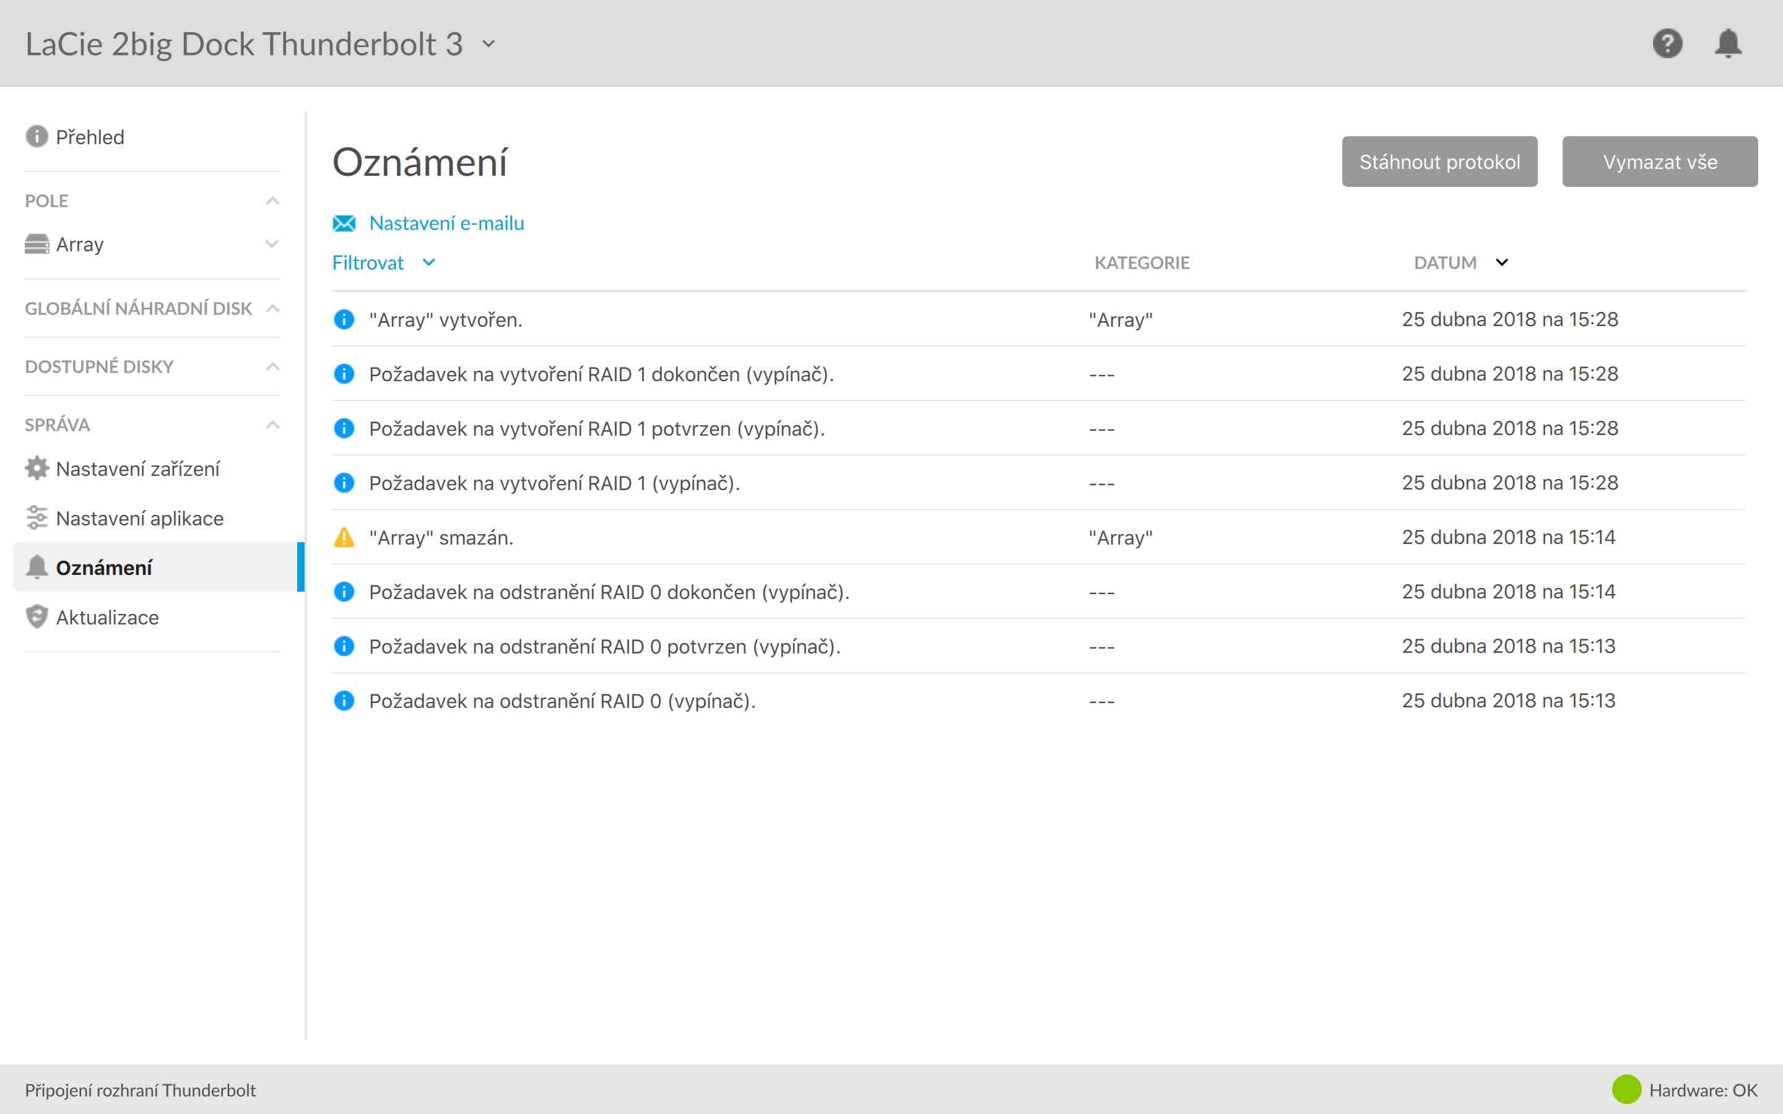
Task: Select Oznámení in the sidebar
Action: [104, 568]
